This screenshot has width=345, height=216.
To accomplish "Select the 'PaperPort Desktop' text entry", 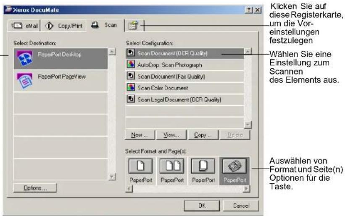I will coord(60,55).
